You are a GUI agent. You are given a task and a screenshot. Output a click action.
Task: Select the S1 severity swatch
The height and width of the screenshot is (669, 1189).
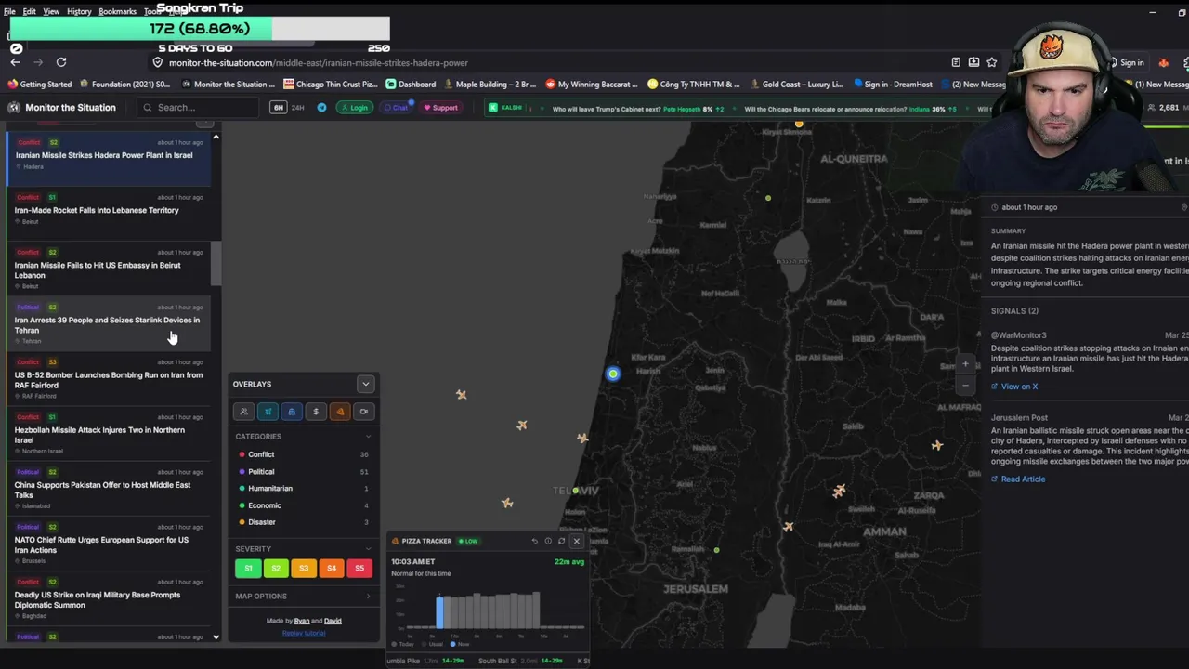(248, 568)
